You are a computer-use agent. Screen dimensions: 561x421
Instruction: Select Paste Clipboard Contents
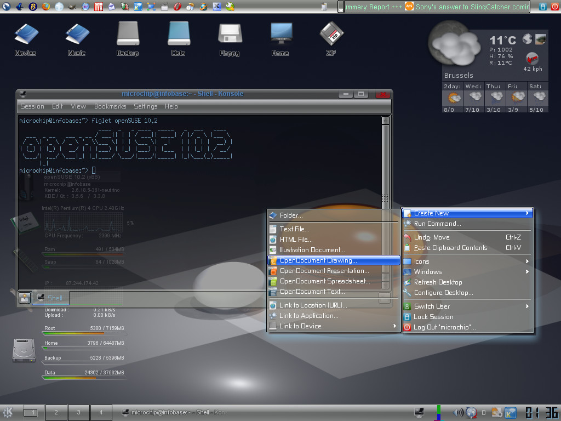468,248
